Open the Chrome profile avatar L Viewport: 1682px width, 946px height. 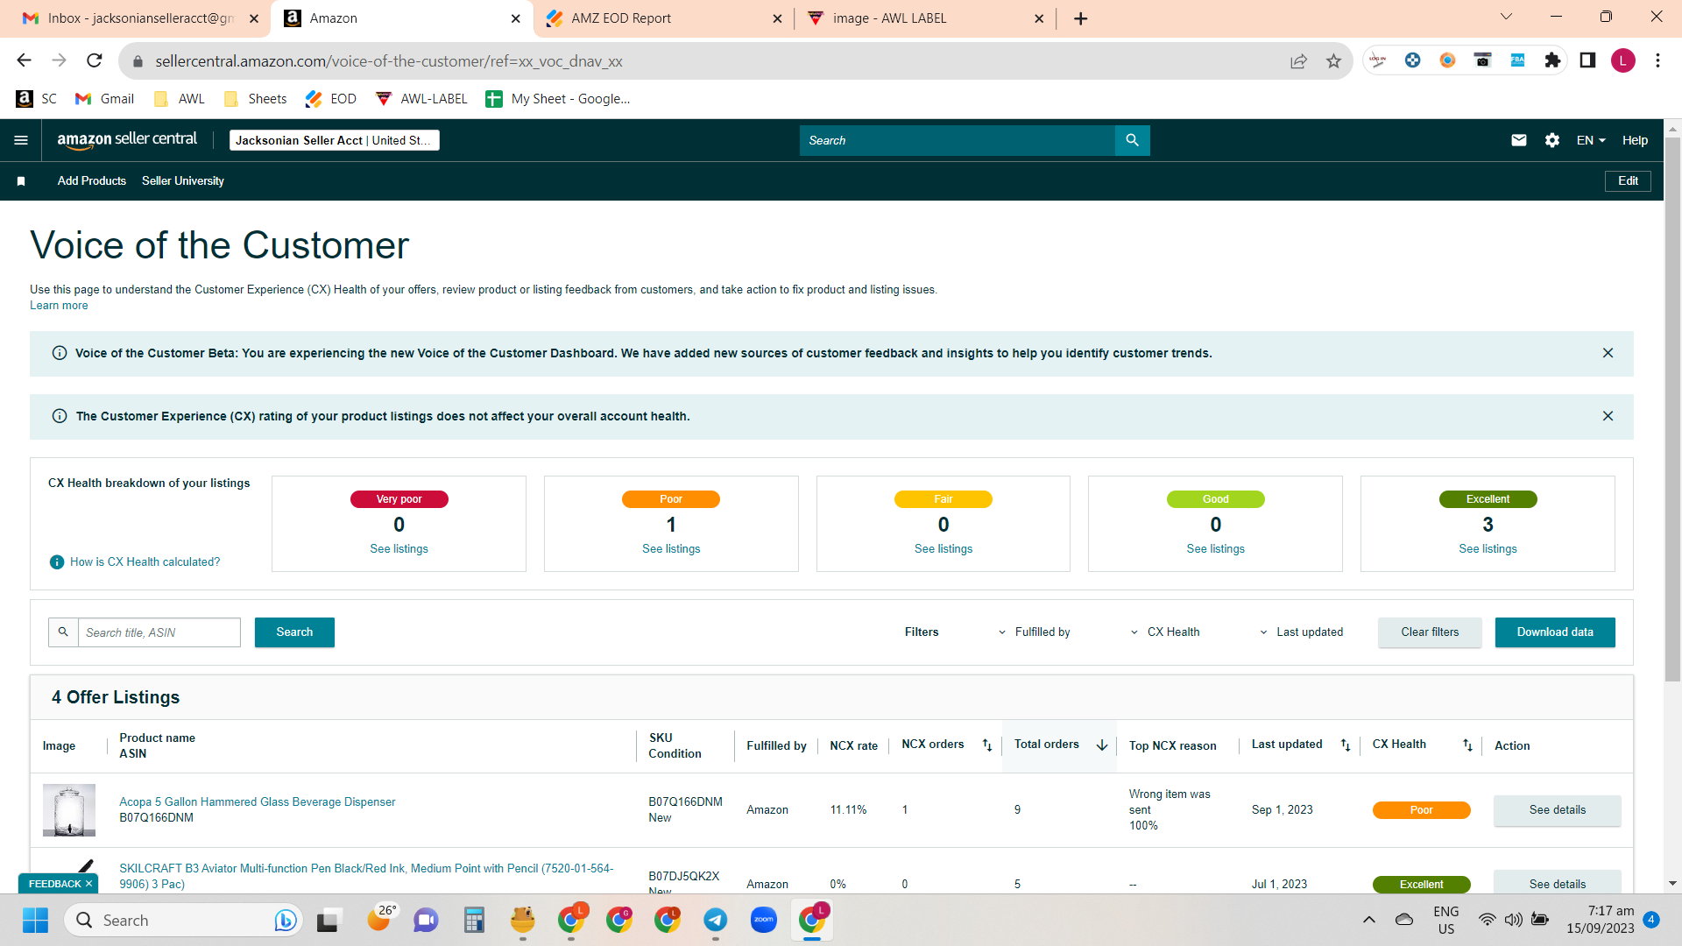[x=1622, y=60]
